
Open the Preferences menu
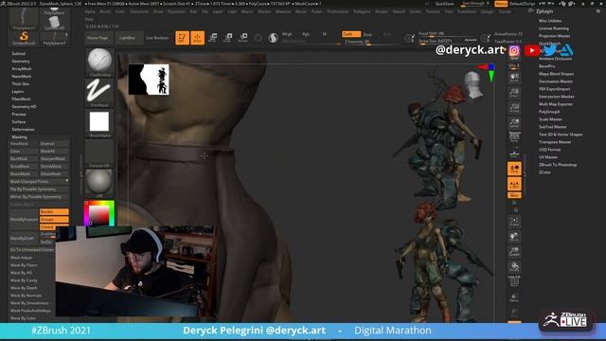tap(338, 11)
